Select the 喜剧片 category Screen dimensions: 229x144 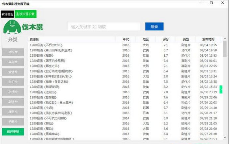(x=13, y=62)
